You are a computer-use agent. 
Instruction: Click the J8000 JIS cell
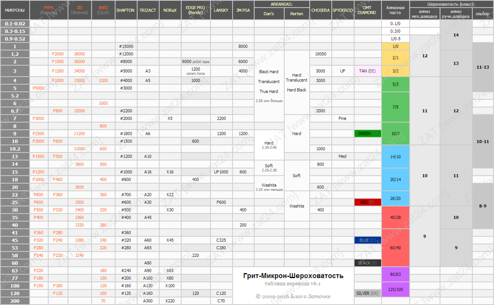[x=80, y=54]
